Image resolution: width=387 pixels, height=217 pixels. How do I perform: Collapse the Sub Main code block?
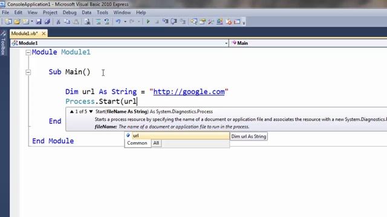[x=28, y=72]
